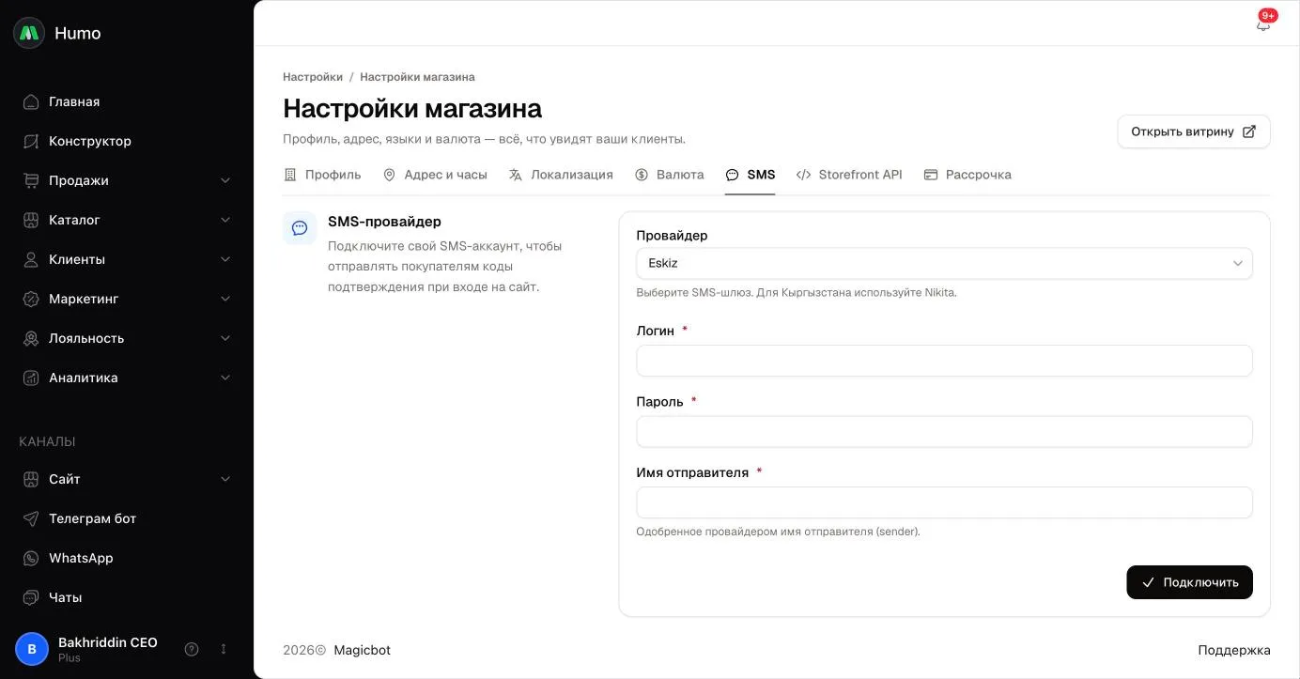1300x679 pixels.
Task: Open the Поддержка link
Action: click(x=1234, y=650)
